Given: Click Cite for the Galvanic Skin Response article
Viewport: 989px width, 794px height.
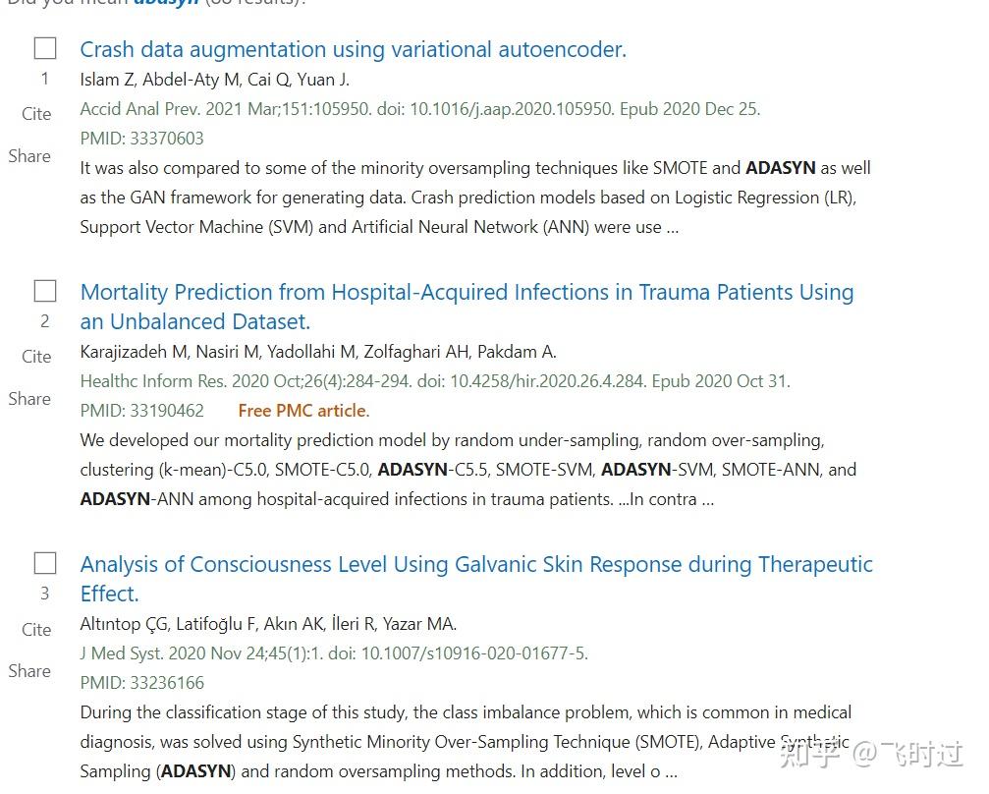Looking at the screenshot, I should click(x=36, y=630).
